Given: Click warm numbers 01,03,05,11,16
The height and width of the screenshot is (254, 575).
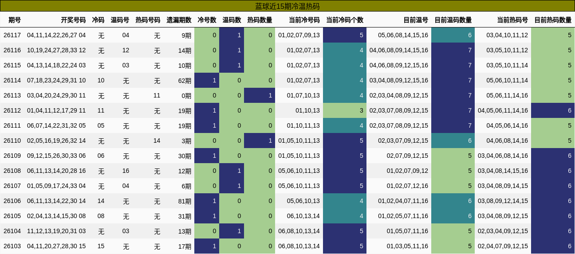Looking at the screenshot, I should tap(408, 246).
